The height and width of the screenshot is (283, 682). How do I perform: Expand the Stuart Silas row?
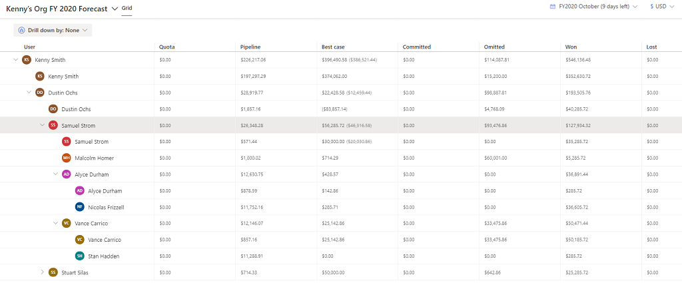click(x=42, y=272)
